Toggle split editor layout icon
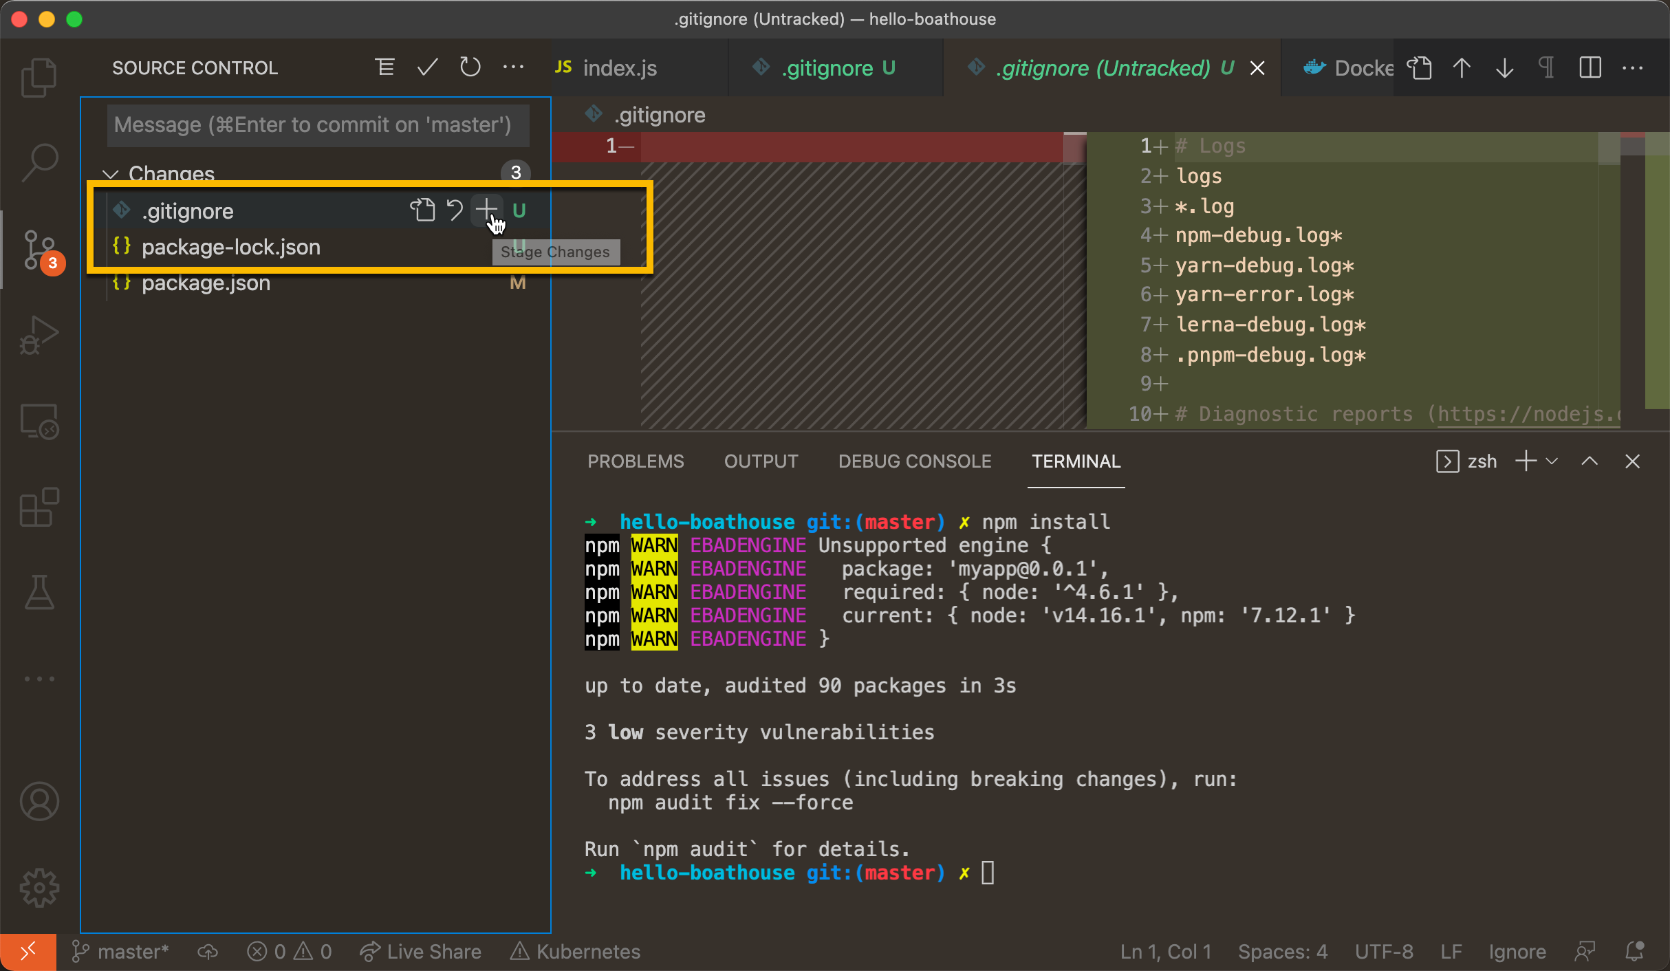This screenshot has width=1670, height=971. tap(1590, 67)
